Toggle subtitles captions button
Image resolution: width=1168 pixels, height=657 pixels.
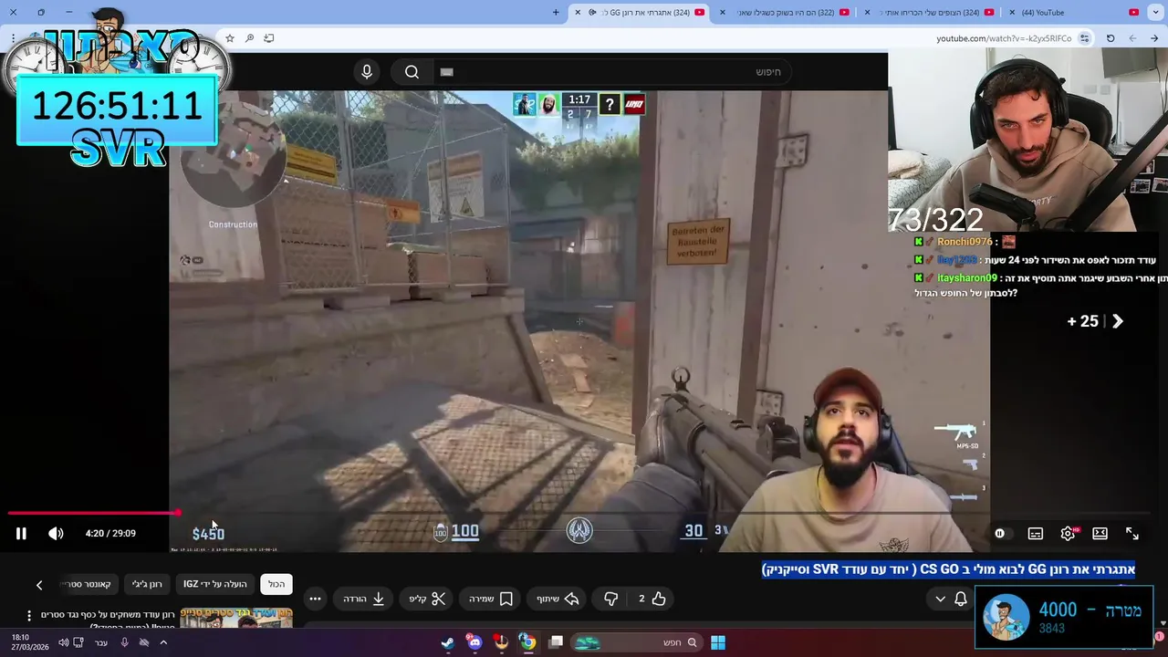[x=1036, y=534]
